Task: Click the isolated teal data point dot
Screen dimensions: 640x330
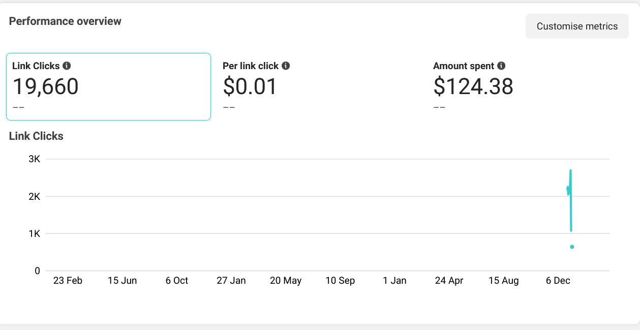Action: coord(572,247)
